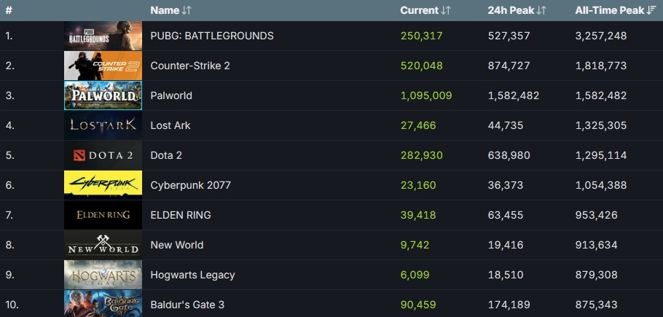Open the Counter-Strike 2 banner image
Screen dimensions: 663x317
103,66
